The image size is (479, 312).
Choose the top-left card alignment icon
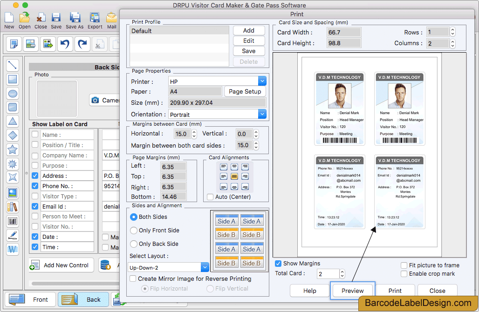point(224,167)
